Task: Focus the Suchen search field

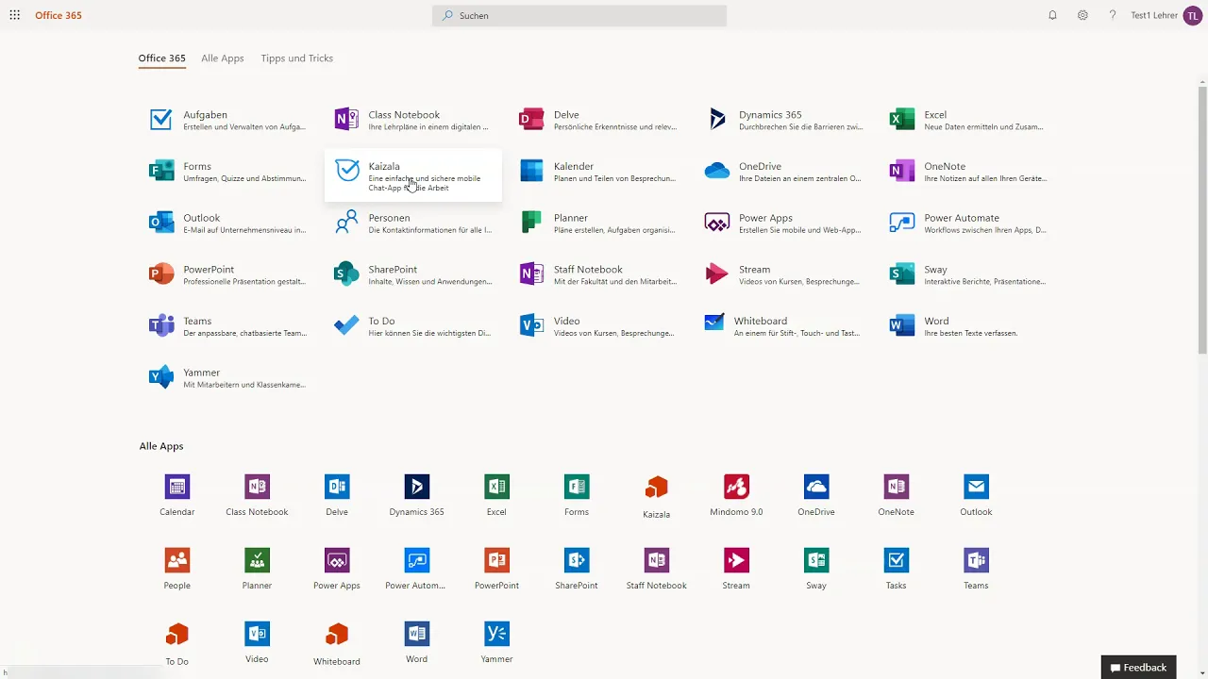Action: [579, 15]
